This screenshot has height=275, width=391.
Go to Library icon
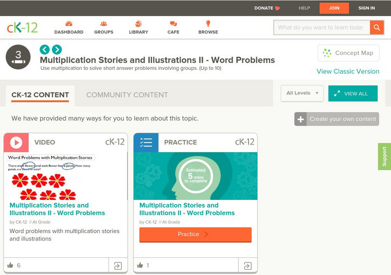click(138, 24)
